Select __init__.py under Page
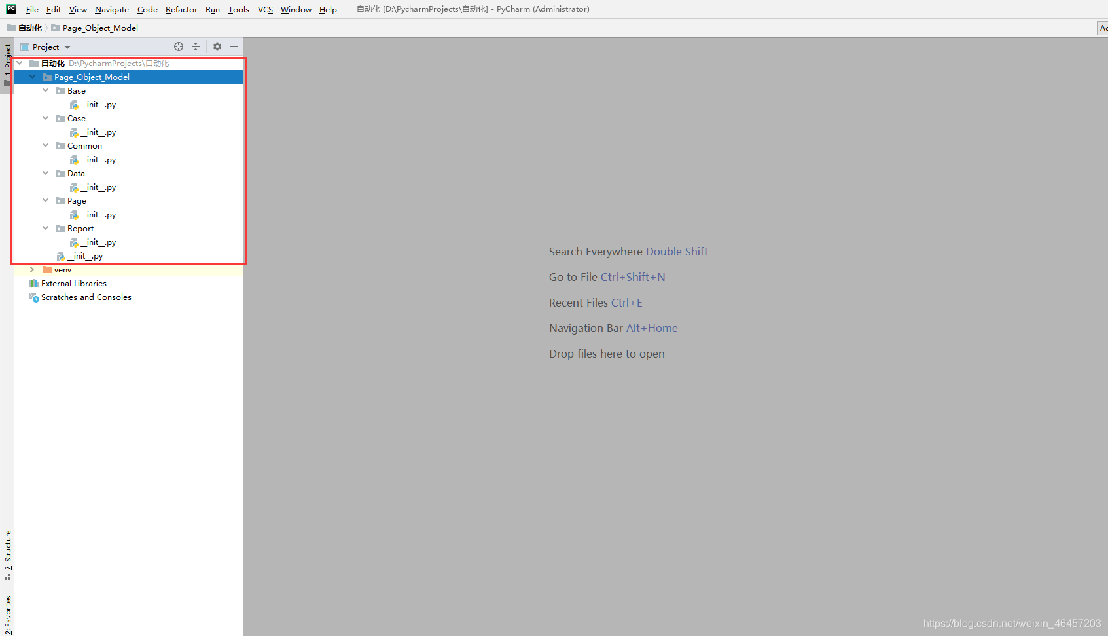This screenshot has width=1108, height=636. 98,215
